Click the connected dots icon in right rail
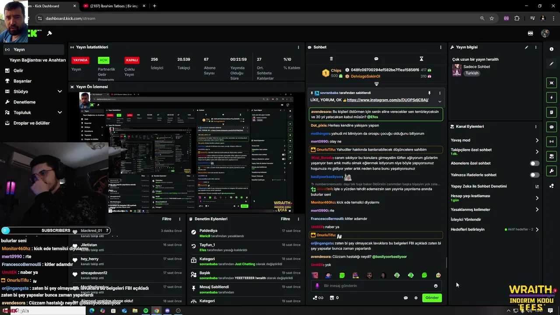The height and width of the screenshot is (315, 560). (552, 186)
